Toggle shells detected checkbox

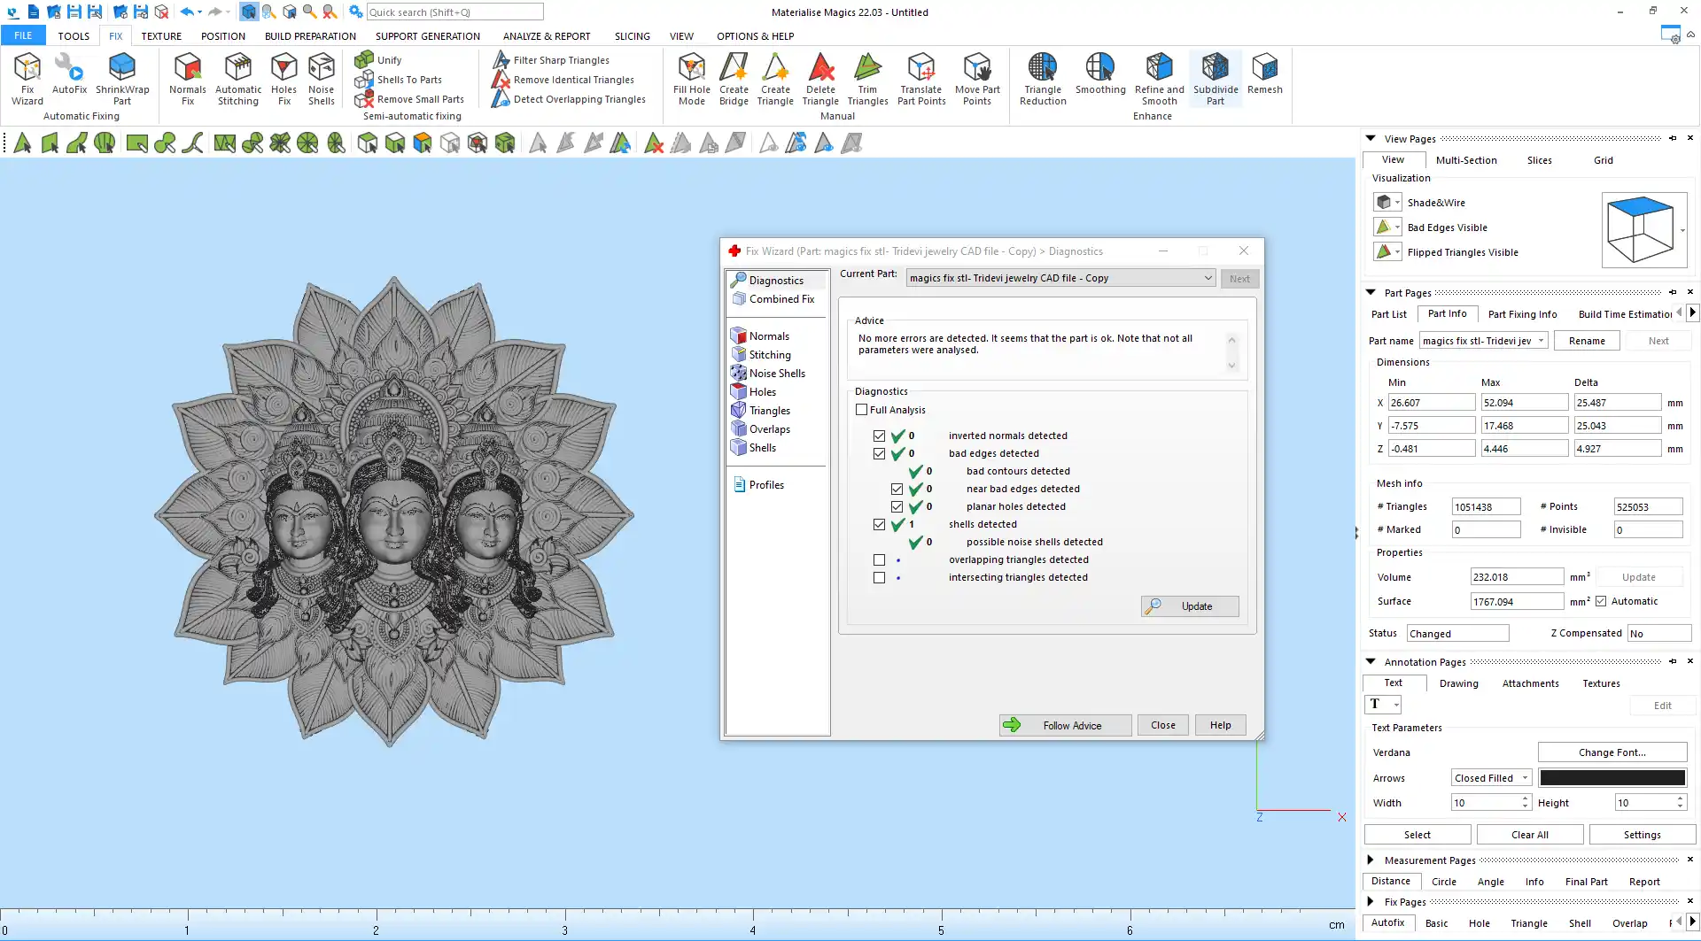click(x=879, y=524)
